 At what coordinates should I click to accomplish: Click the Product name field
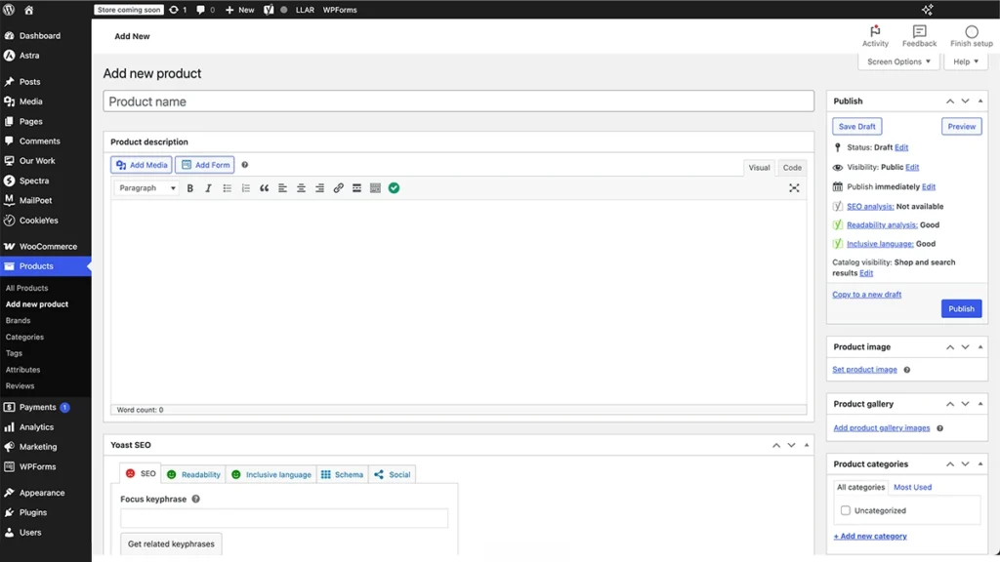pos(459,101)
